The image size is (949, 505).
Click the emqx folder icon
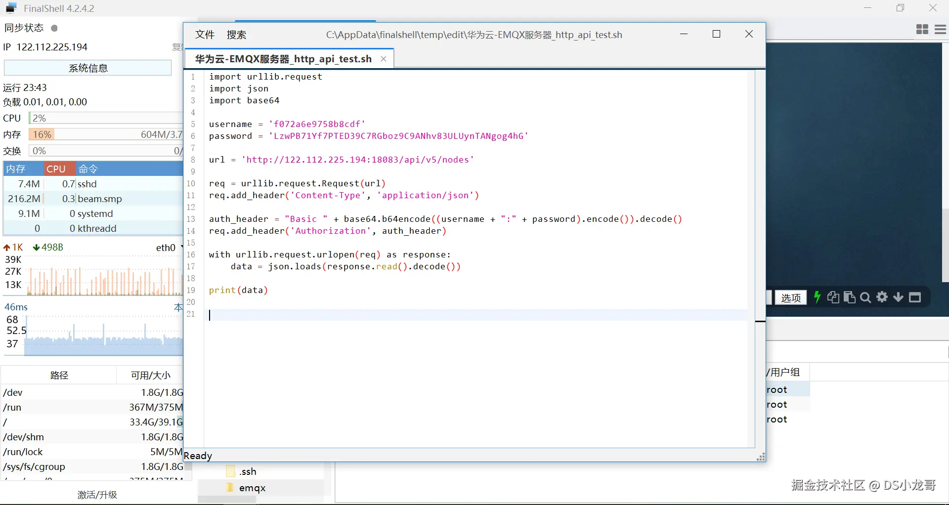click(230, 488)
